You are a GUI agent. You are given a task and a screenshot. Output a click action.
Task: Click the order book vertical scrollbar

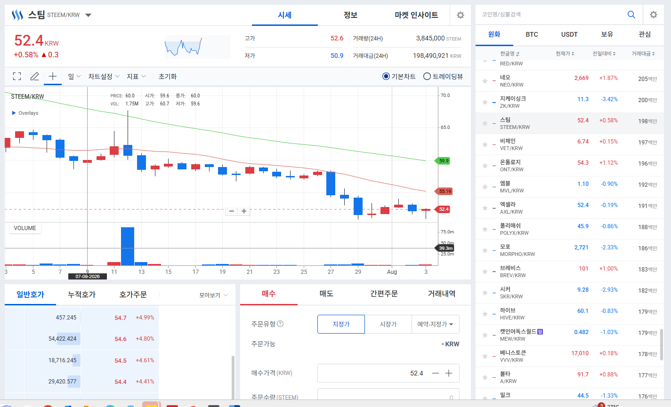(x=233, y=378)
